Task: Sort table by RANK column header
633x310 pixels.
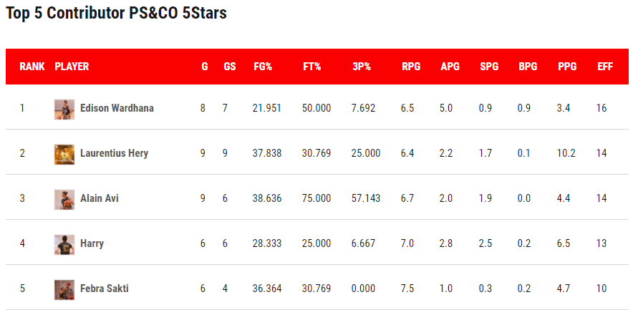Action: coord(32,67)
